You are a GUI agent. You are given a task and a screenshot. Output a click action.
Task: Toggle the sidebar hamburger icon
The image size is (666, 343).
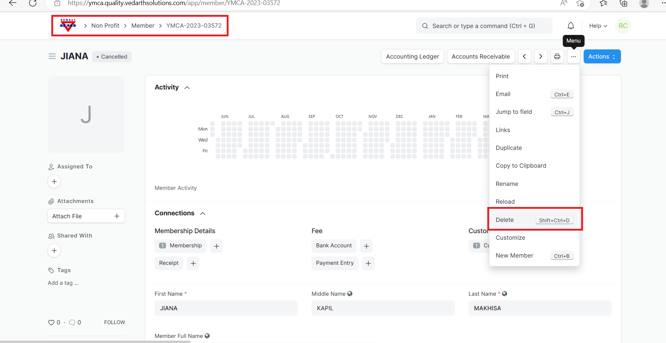(x=52, y=56)
